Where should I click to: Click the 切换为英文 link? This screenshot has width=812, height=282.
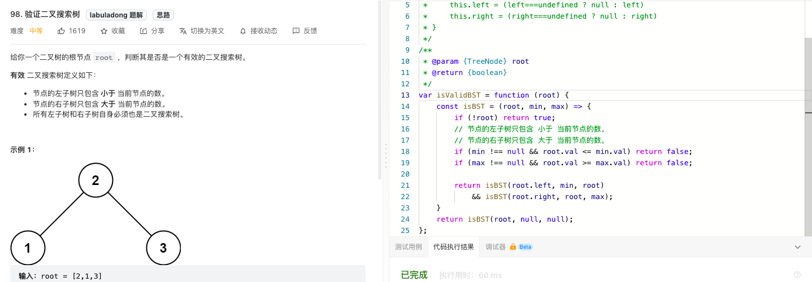[207, 31]
